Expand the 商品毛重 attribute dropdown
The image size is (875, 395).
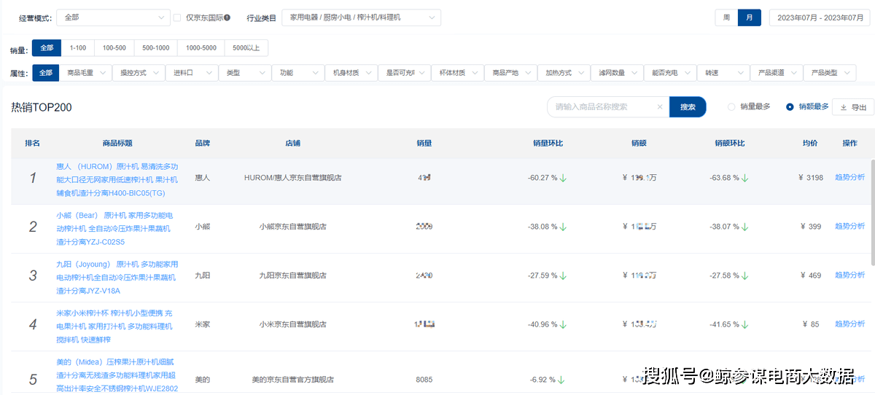click(86, 73)
